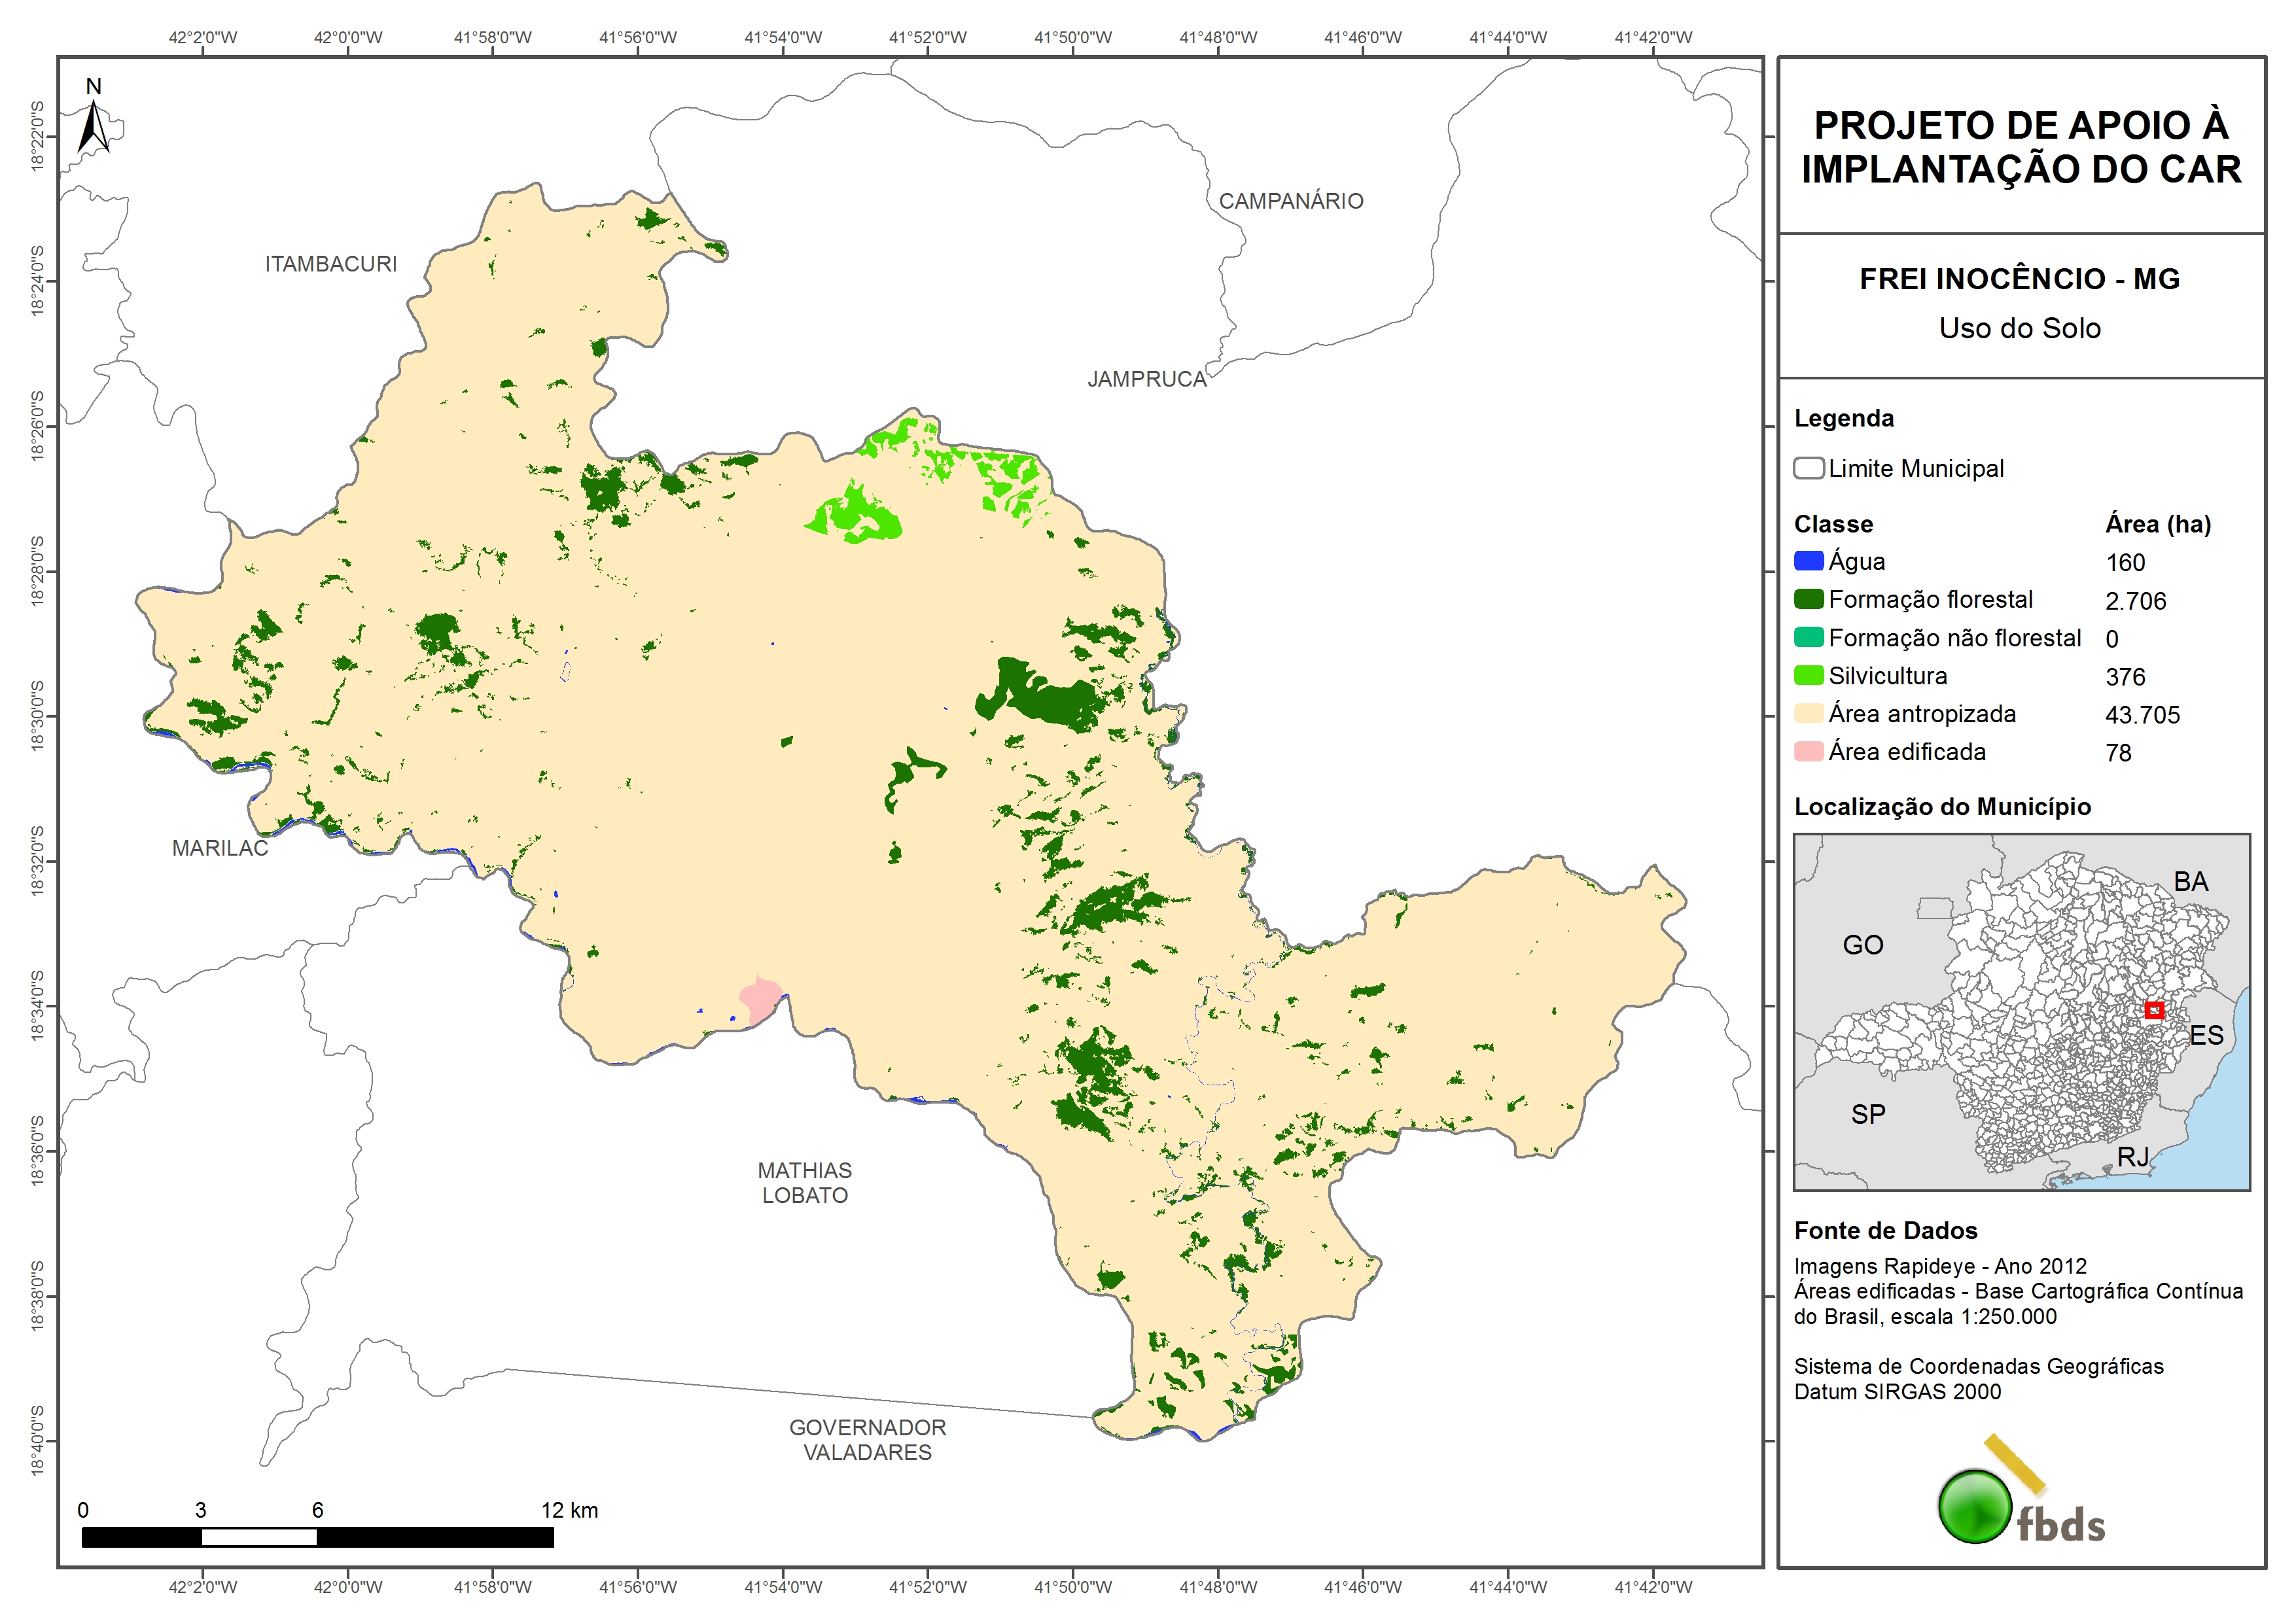The image size is (2296, 1623).
Task: Click the Limite Municipal legend outline symbol
Action: tap(1808, 468)
